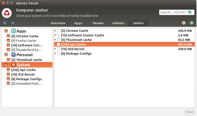Check Chrome Cache in the results list
Viewport: 197px width, 116px height.
point(58,31)
